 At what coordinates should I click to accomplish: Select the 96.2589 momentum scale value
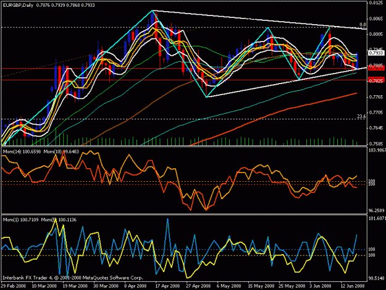click(376, 211)
